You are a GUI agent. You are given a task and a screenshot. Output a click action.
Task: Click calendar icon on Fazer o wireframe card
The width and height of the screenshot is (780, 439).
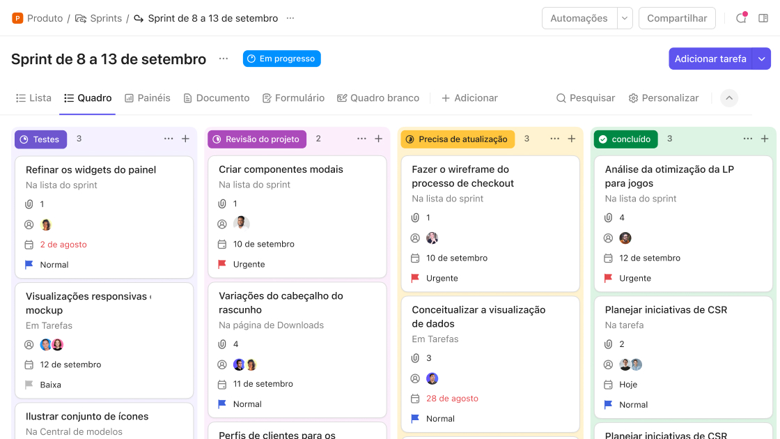point(415,258)
